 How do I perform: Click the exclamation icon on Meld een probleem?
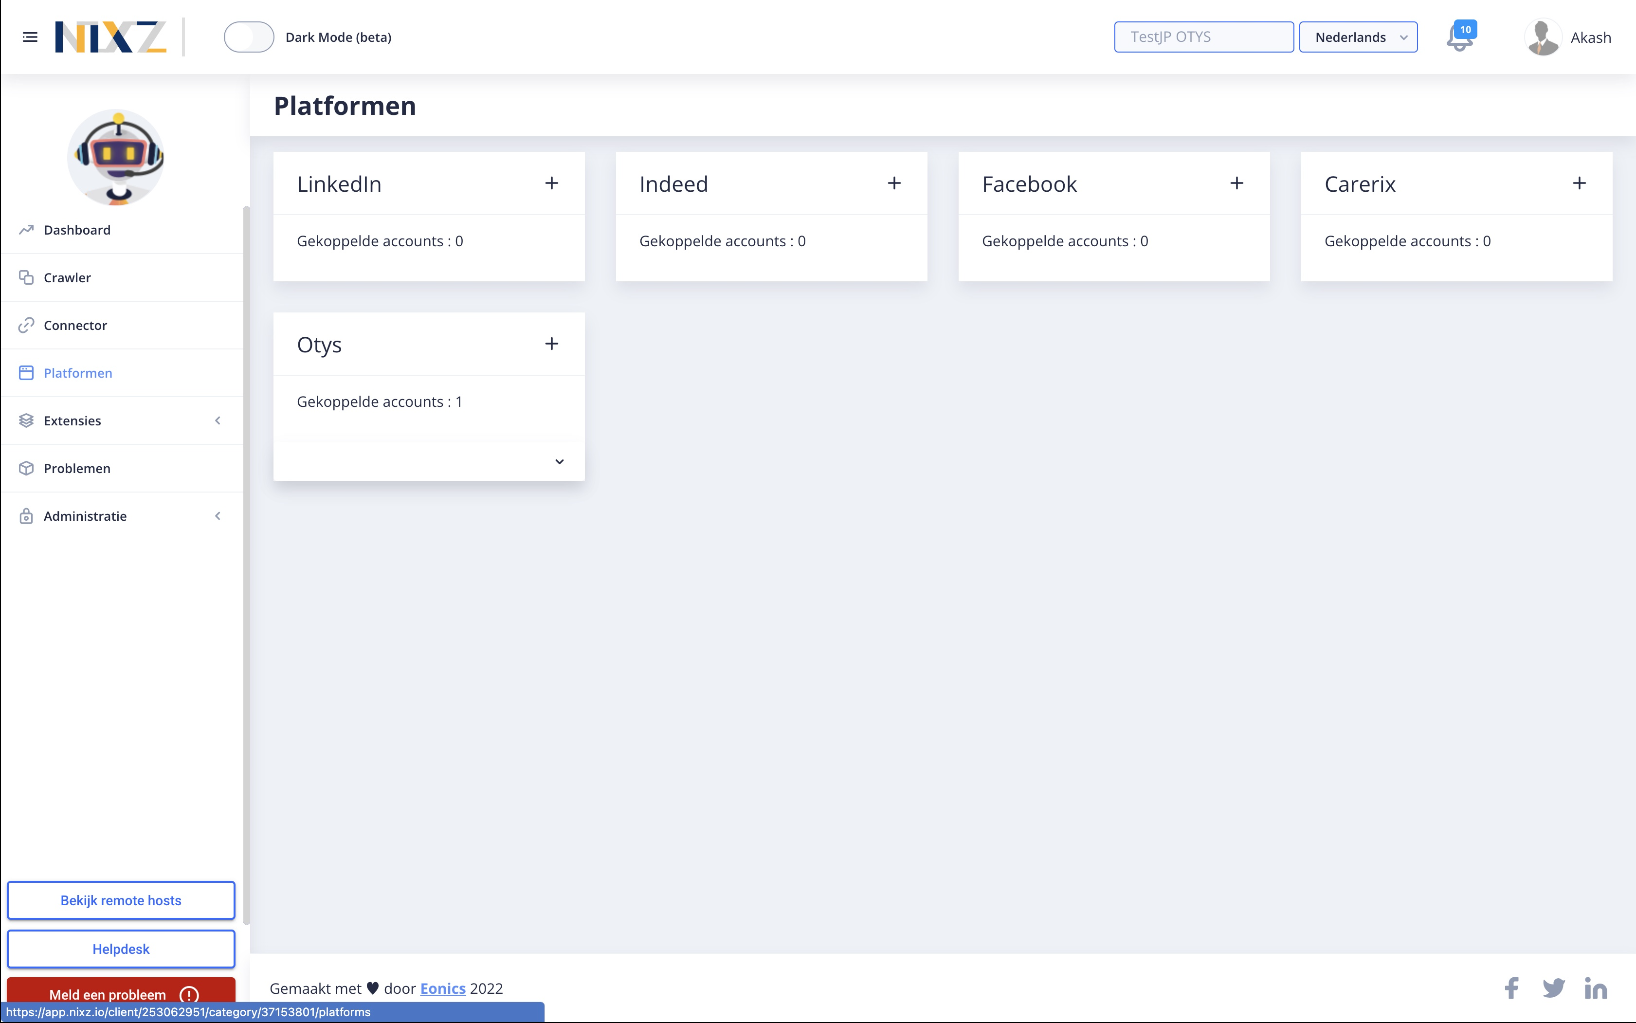pos(189,995)
